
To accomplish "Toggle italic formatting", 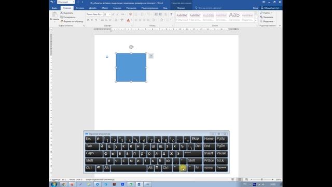I will tap(92, 20).
